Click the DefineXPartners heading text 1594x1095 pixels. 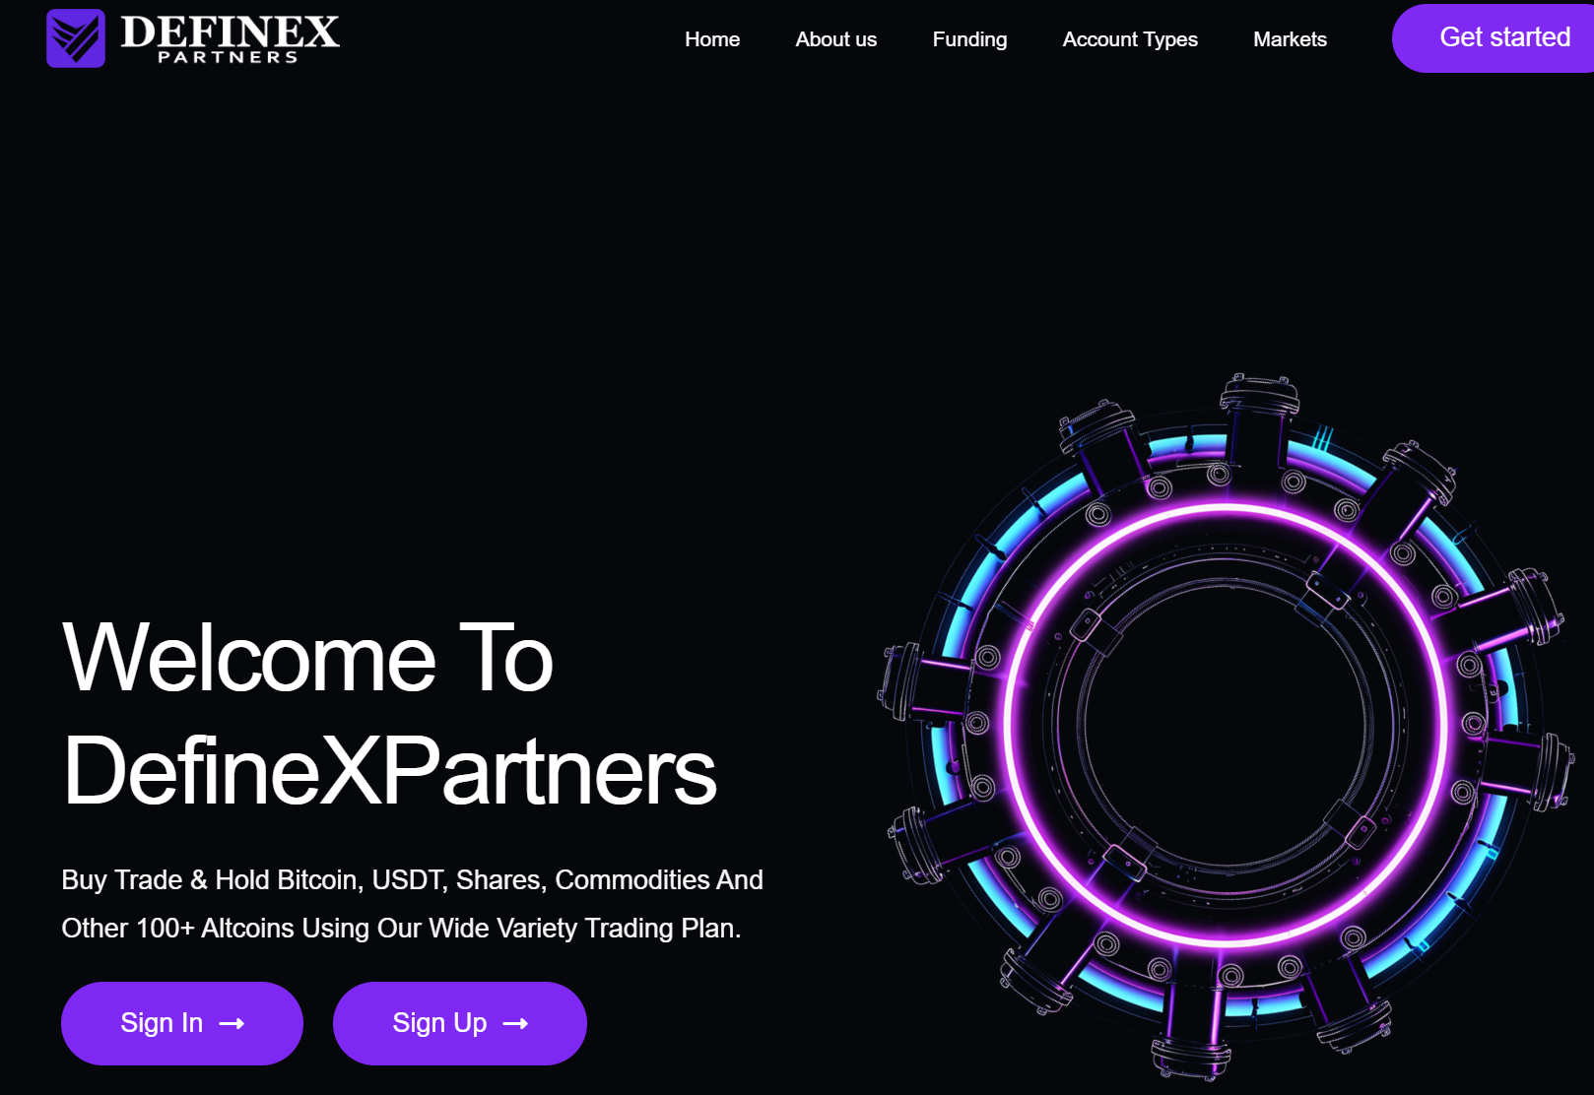(x=390, y=771)
